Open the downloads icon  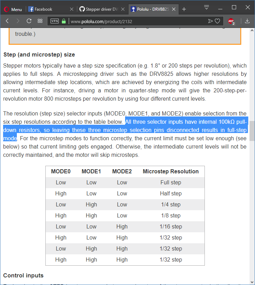[x=247, y=21]
